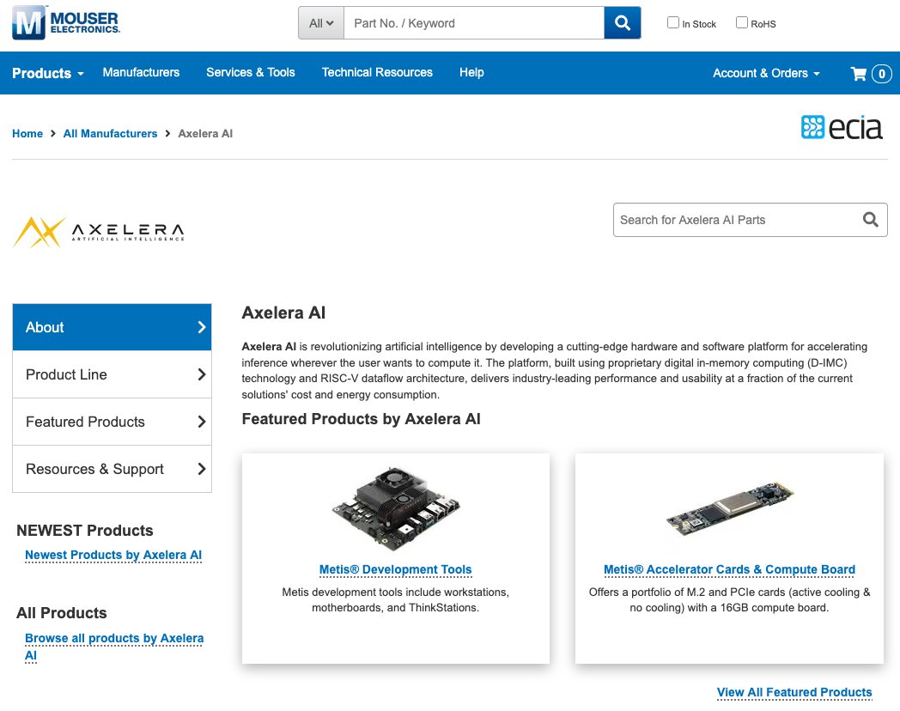Click the Mouser Electronics logo
The image size is (900, 711).
(x=66, y=23)
